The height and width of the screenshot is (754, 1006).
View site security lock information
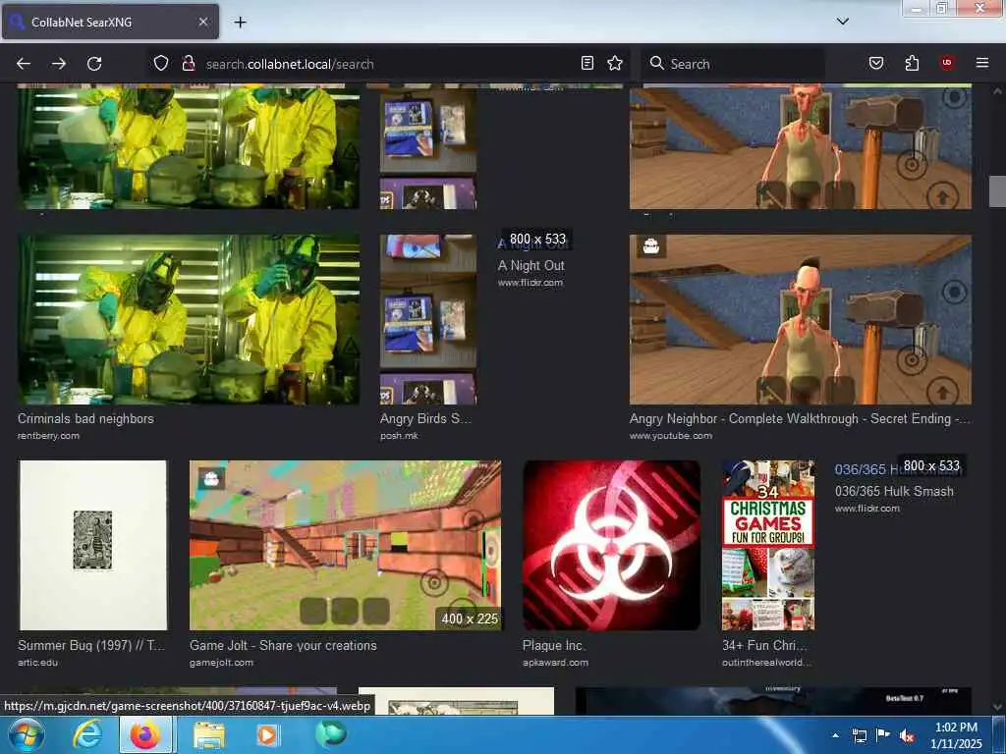tap(188, 64)
